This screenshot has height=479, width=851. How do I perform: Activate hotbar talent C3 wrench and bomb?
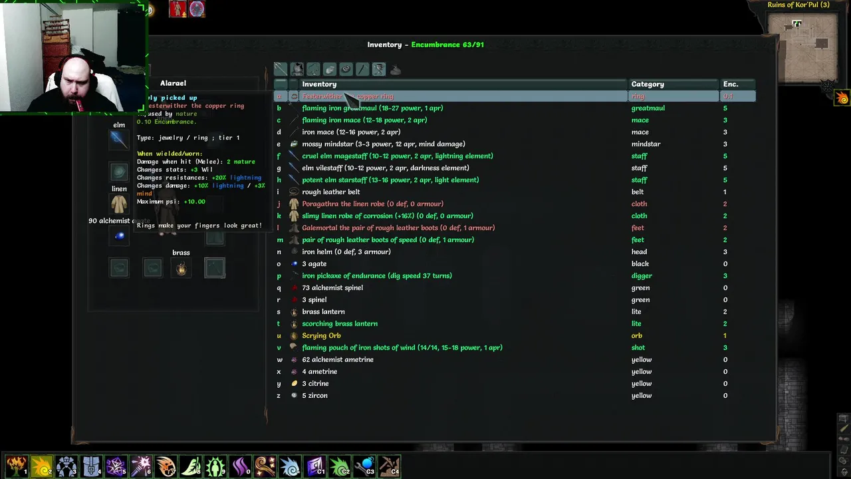(x=366, y=466)
